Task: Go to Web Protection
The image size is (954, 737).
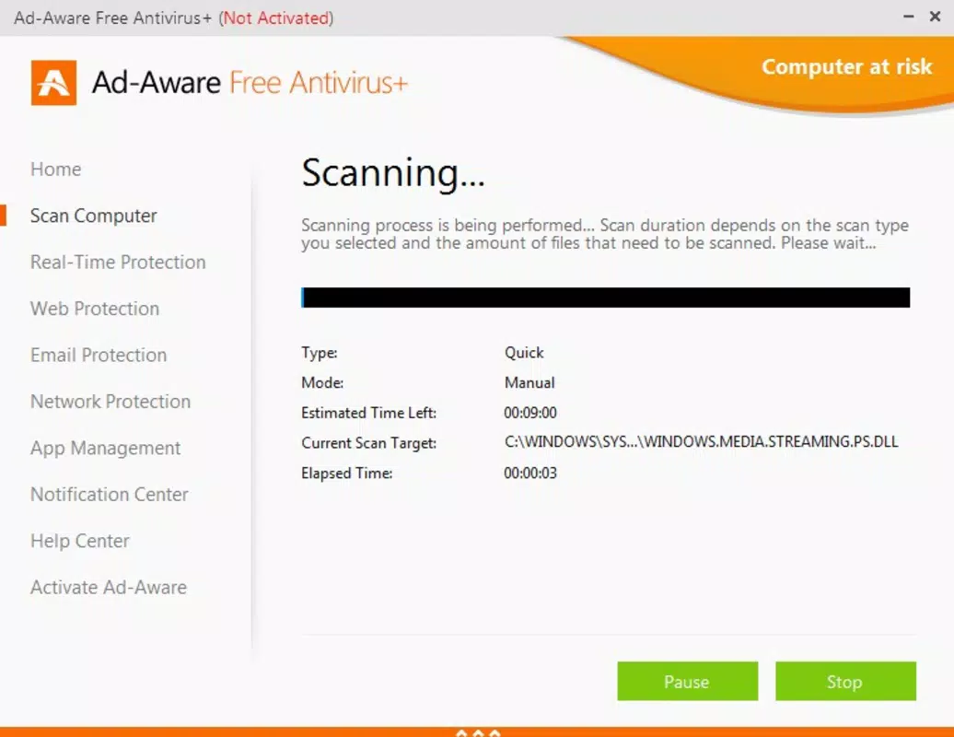Action: point(95,309)
